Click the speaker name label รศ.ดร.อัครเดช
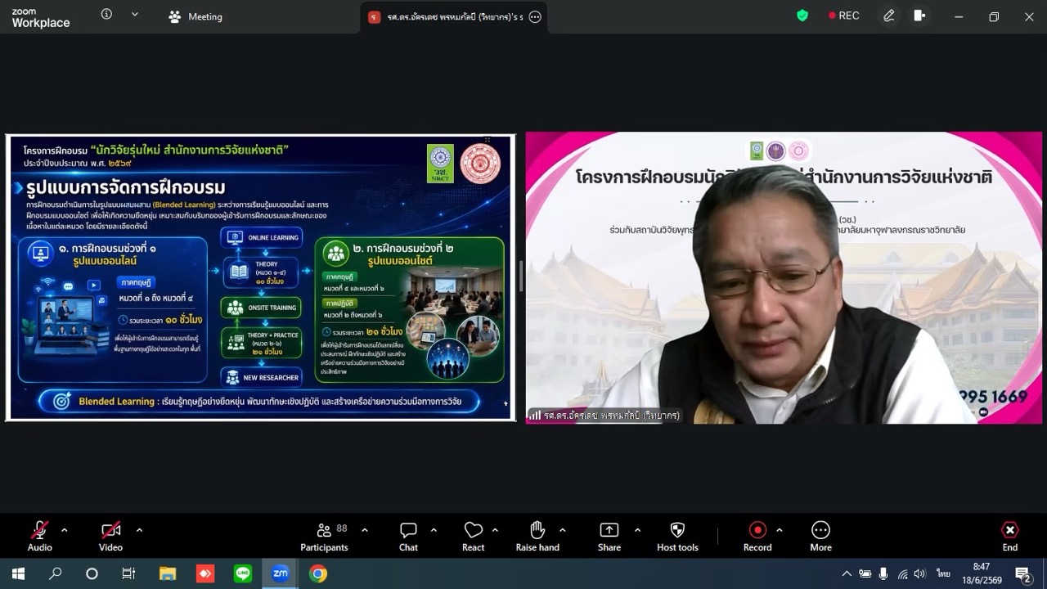The image size is (1047, 589). tap(605, 416)
